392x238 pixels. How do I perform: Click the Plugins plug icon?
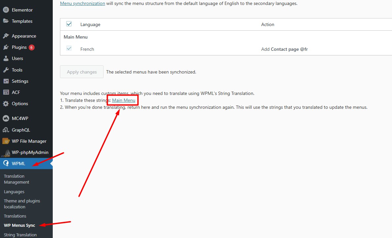coord(6,47)
